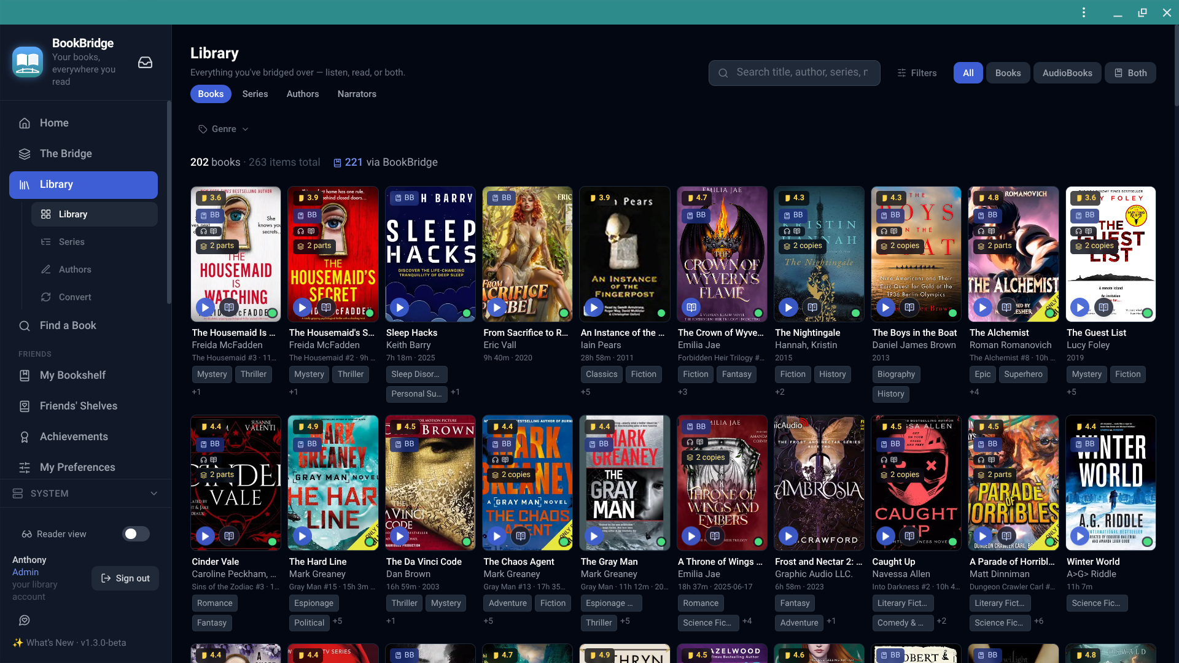Viewport: 1179px width, 663px height.
Task: Switch to the Books tab
Action: click(211, 94)
